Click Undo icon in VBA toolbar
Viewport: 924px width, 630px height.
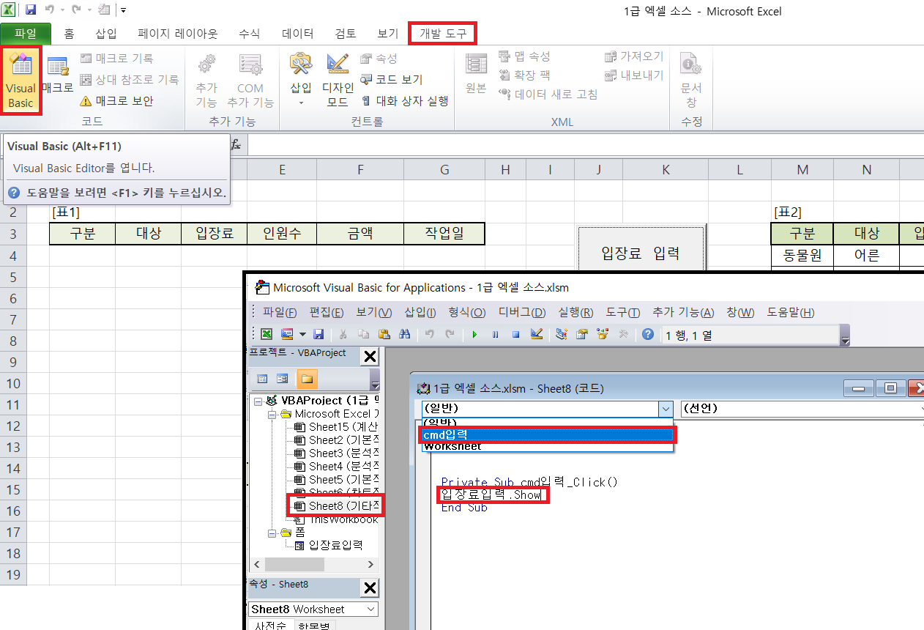(430, 334)
